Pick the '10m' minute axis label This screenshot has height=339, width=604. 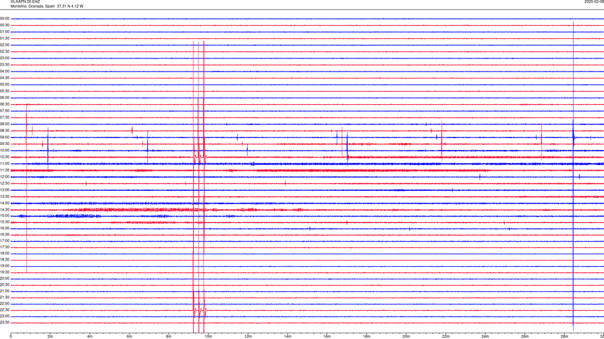click(208, 336)
